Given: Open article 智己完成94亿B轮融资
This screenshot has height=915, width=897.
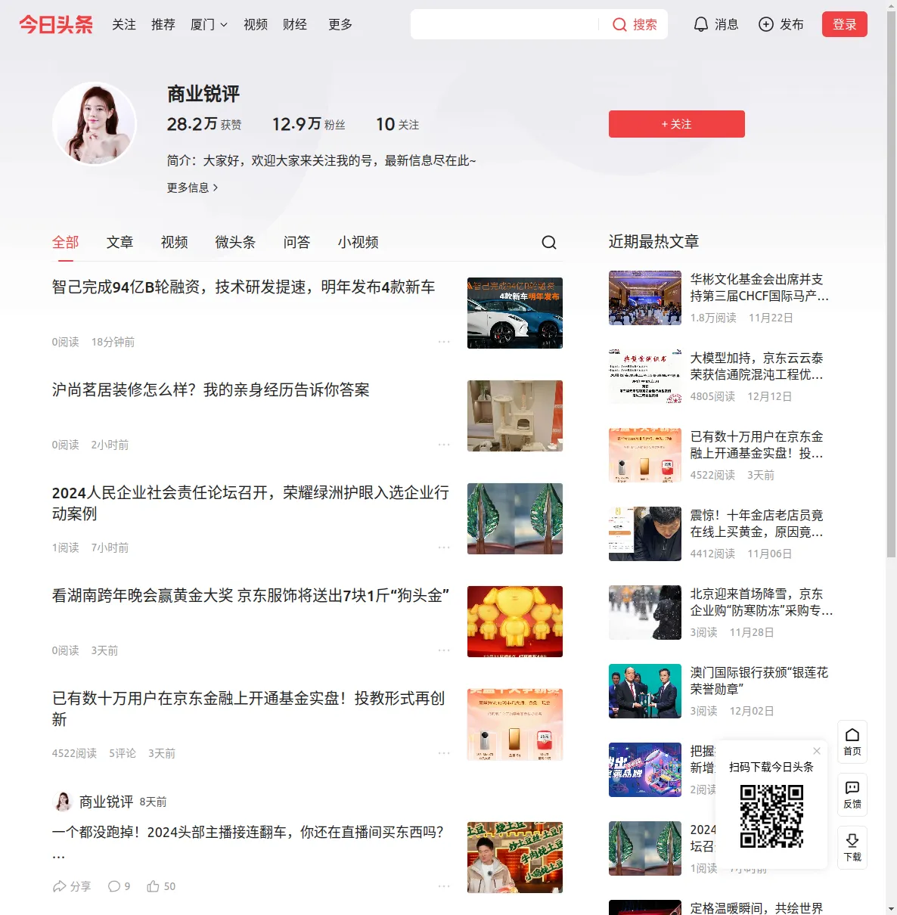Looking at the screenshot, I should point(244,287).
